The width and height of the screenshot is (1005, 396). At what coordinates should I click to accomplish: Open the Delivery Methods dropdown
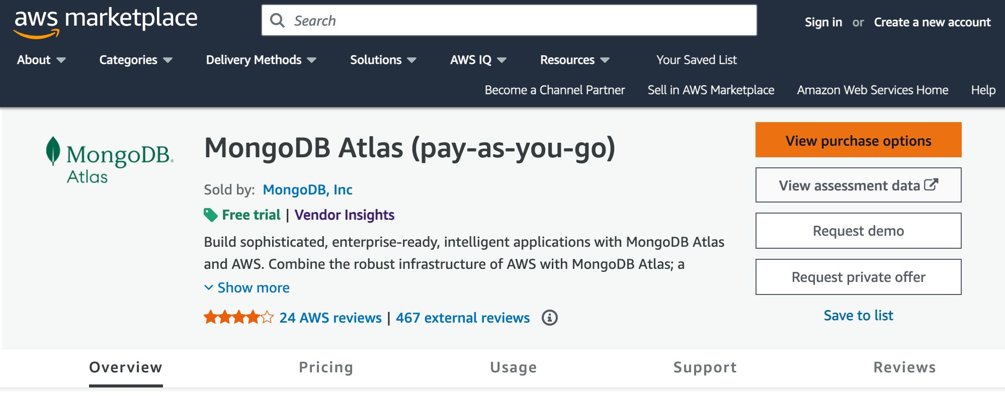pyautogui.click(x=261, y=60)
